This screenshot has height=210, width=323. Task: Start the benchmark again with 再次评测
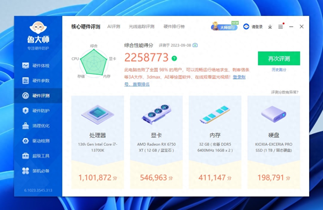(279, 58)
